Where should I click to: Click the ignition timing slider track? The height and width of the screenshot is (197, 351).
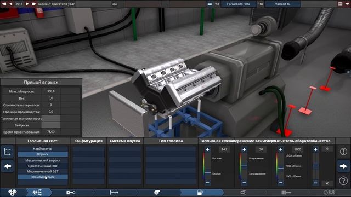[x=244, y=166]
